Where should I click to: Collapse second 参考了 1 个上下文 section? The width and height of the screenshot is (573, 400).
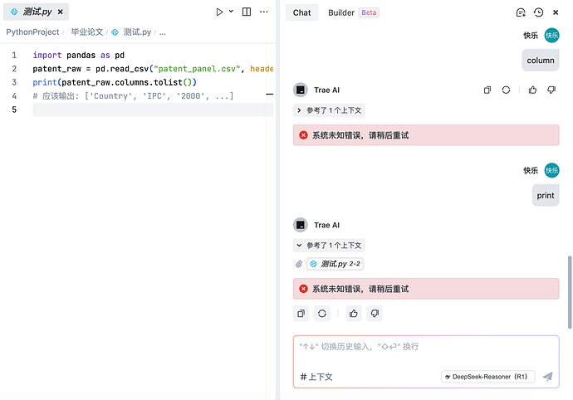click(x=329, y=245)
